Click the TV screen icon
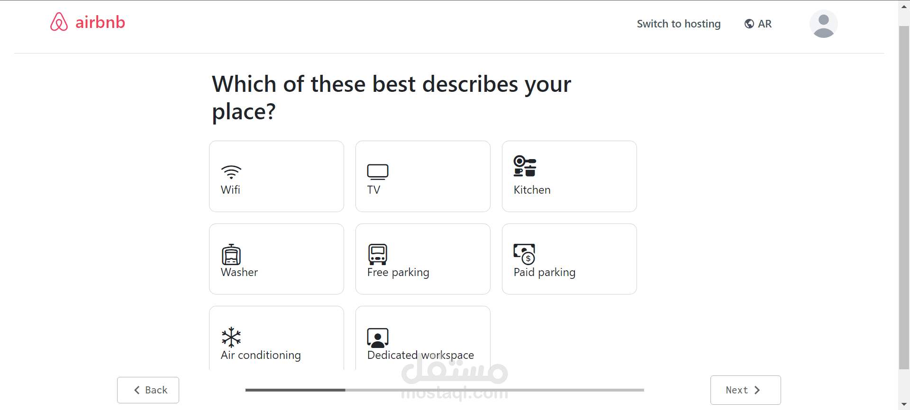Screen dimensions: 910x410 pos(378,172)
